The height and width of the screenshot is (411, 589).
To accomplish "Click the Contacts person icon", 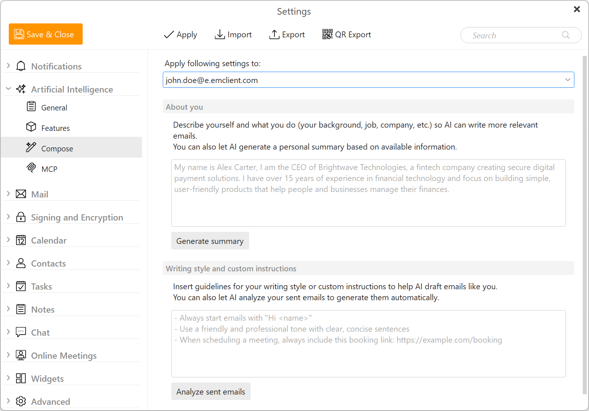I will coord(21,263).
